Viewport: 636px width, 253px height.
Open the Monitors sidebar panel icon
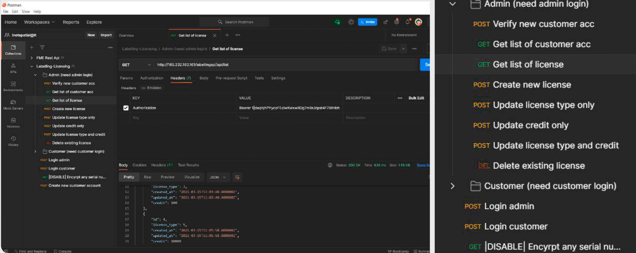point(13,123)
